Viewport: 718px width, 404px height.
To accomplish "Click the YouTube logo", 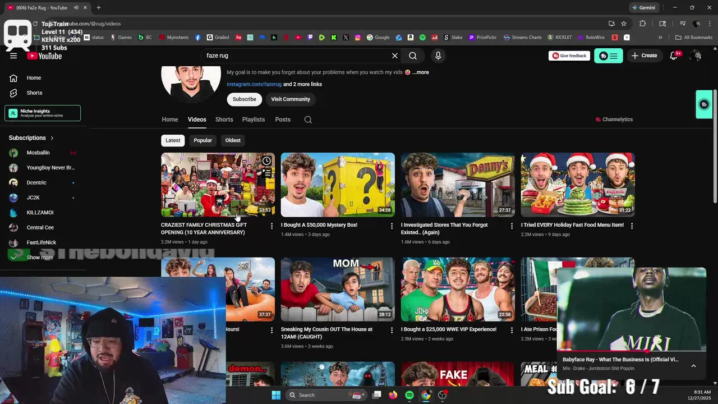I will pyautogui.click(x=44, y=56).
